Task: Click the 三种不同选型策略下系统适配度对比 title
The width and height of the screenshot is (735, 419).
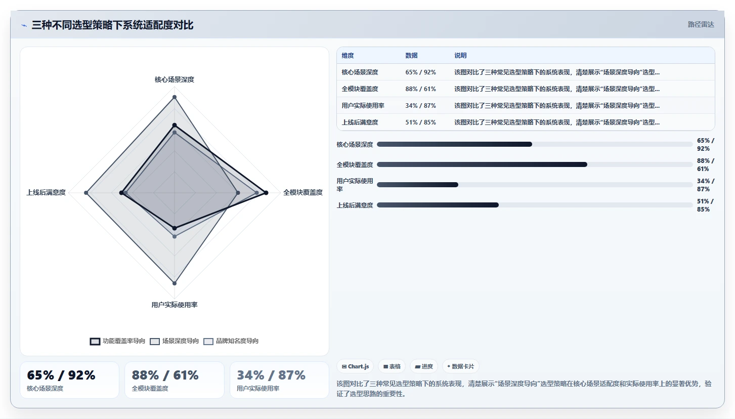Action: [x=112, y=25]
